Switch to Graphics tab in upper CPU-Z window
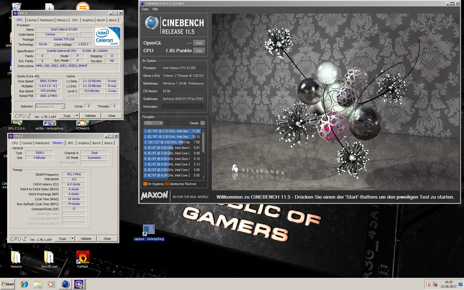 [88, 20]
